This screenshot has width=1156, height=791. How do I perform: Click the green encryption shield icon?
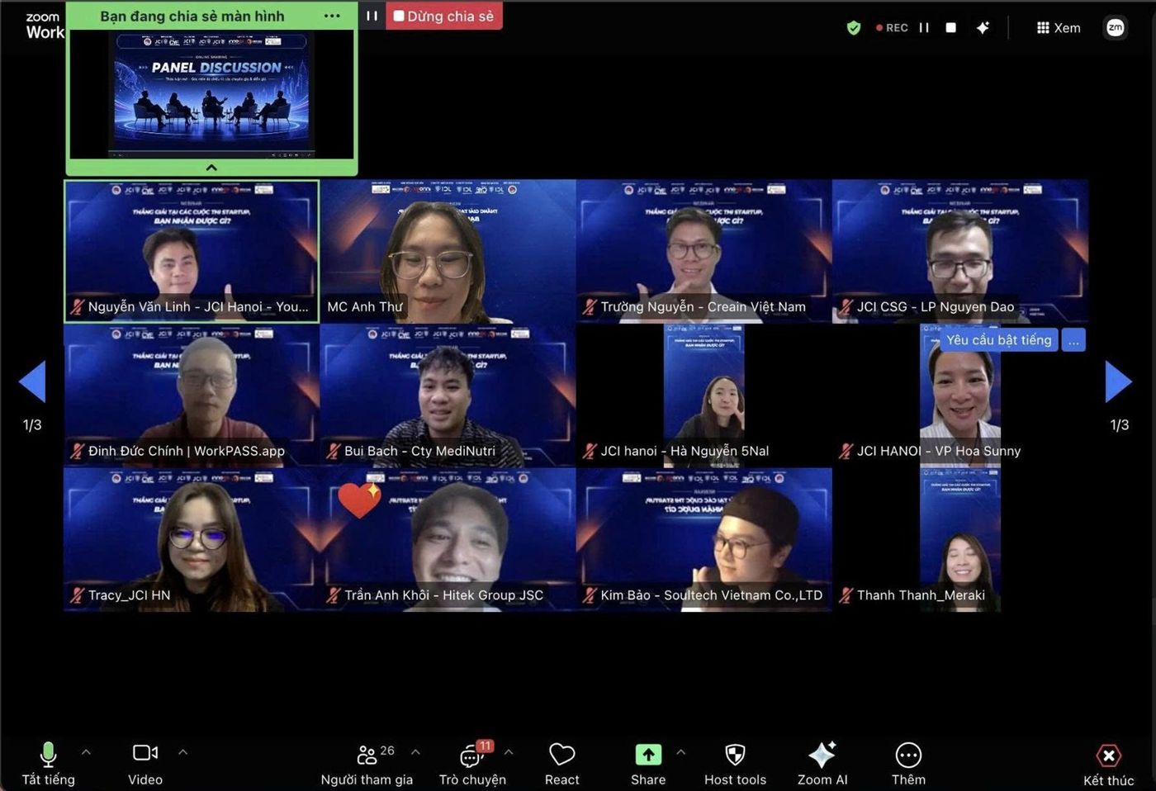[854, 28]
